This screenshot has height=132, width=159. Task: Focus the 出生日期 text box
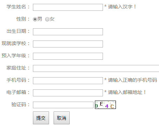pos(68,32)
